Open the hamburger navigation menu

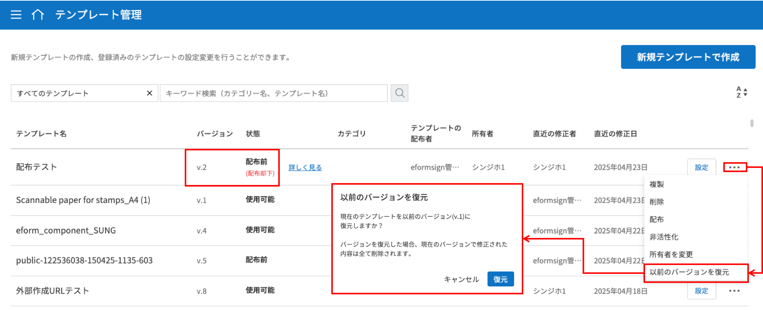point(16,15)
